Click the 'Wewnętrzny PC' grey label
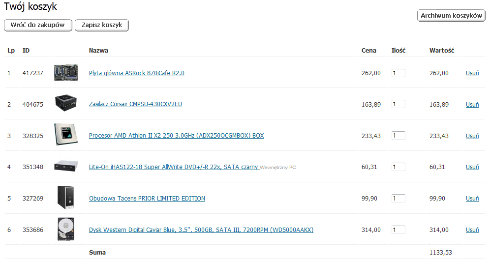The width and height of the screenshot is (490, 260). 278,168
